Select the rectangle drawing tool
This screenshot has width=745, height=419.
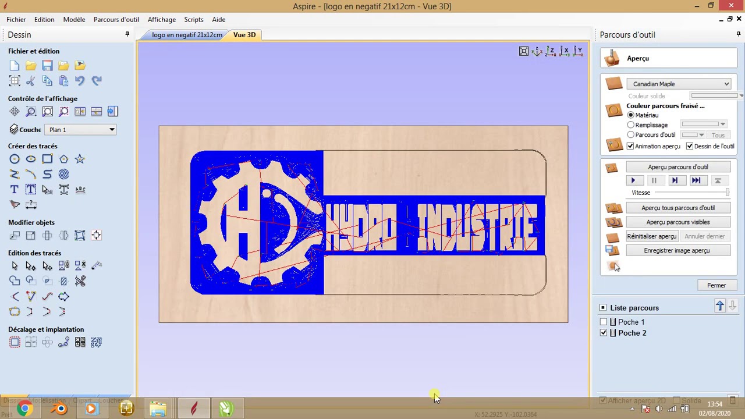coord(47,159)
